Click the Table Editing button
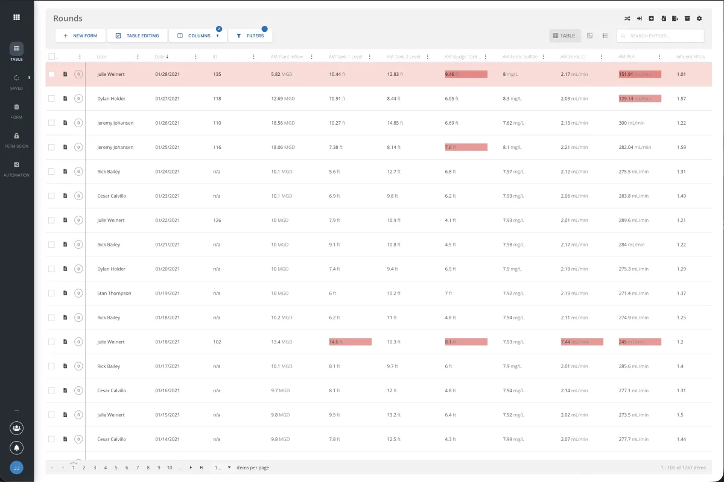Screen dimensions: 724x482 [x=137, y=36]
